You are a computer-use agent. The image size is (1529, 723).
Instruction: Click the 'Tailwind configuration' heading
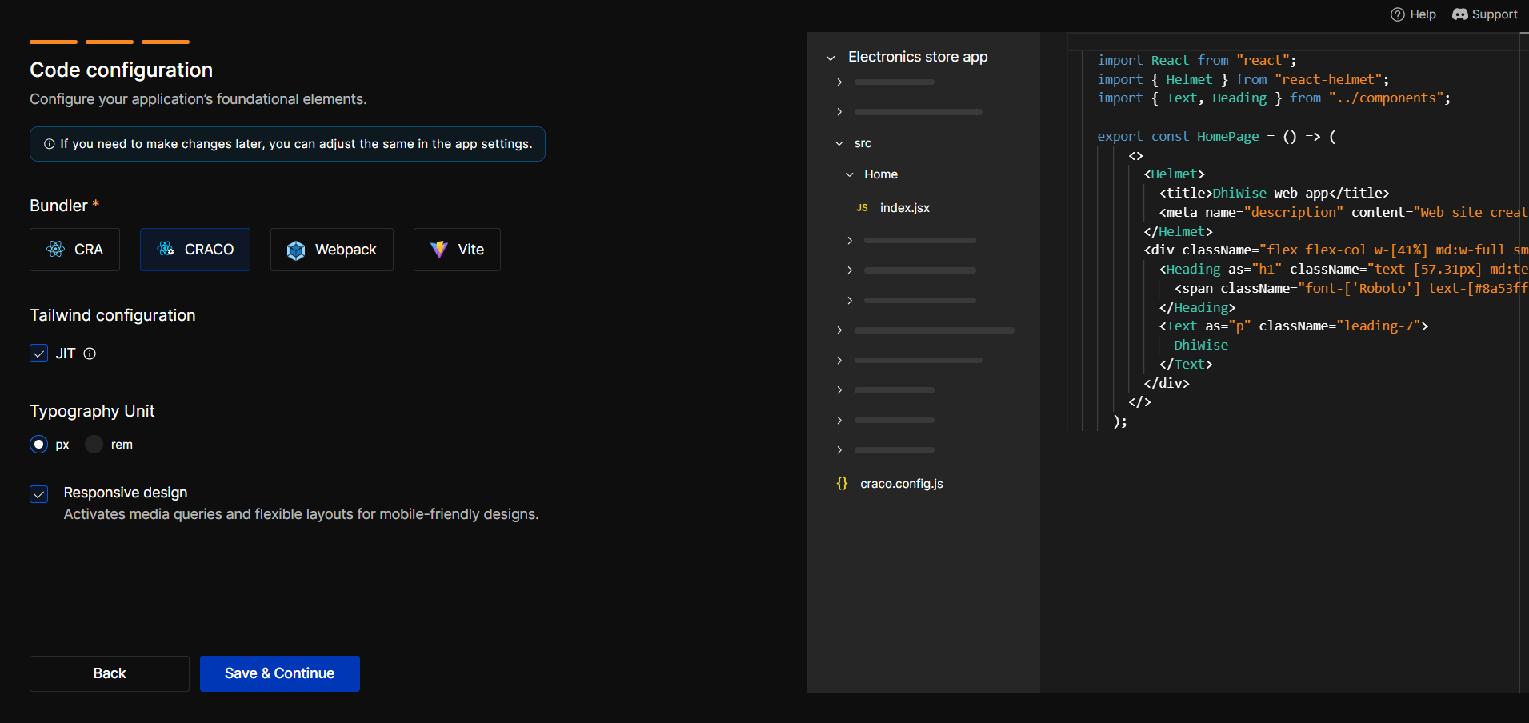pos(113,315)
